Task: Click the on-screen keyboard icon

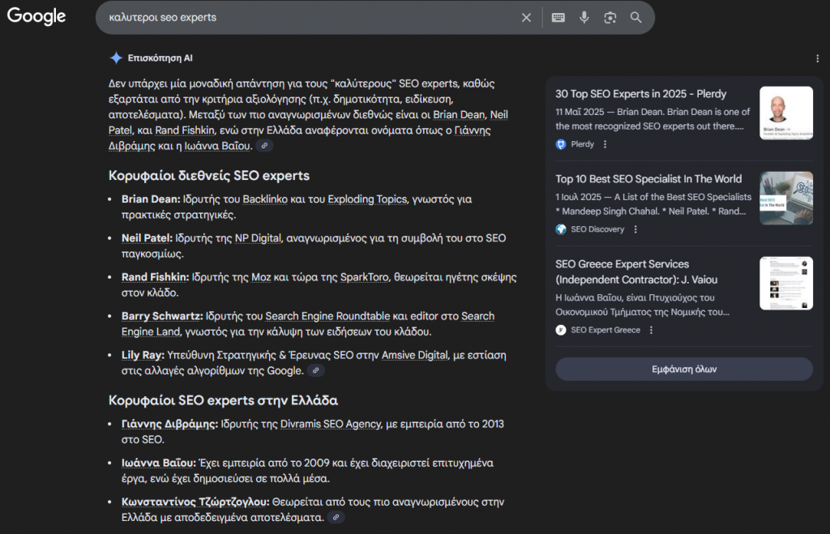Action: tap(558, 17)
